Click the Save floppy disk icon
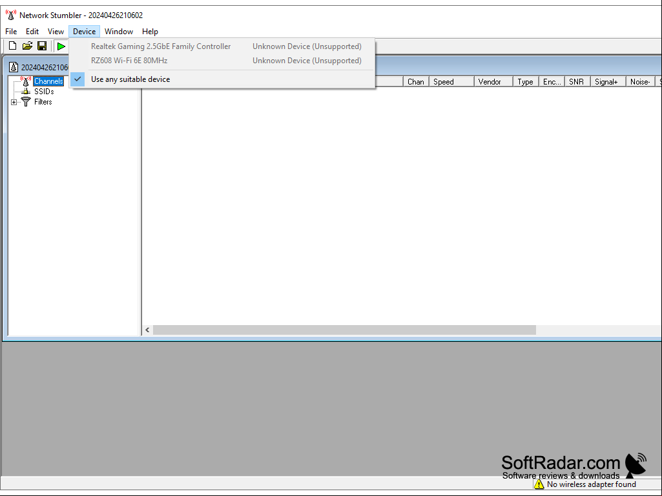The height and width of the screenshot is (496, 662). pyautogui.click(x=42, y=46)
